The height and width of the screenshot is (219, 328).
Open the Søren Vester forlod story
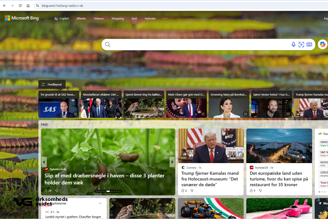(271, 104)
